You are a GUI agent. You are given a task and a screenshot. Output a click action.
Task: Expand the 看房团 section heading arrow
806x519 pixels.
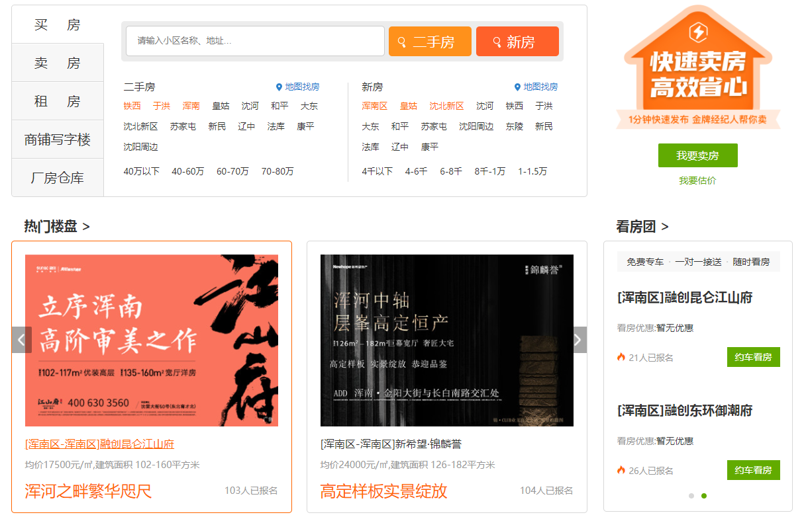(665, 227)
